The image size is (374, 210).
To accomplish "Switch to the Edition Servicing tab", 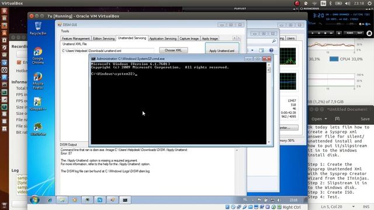I will pyautogui.click(x=103, y=38).
